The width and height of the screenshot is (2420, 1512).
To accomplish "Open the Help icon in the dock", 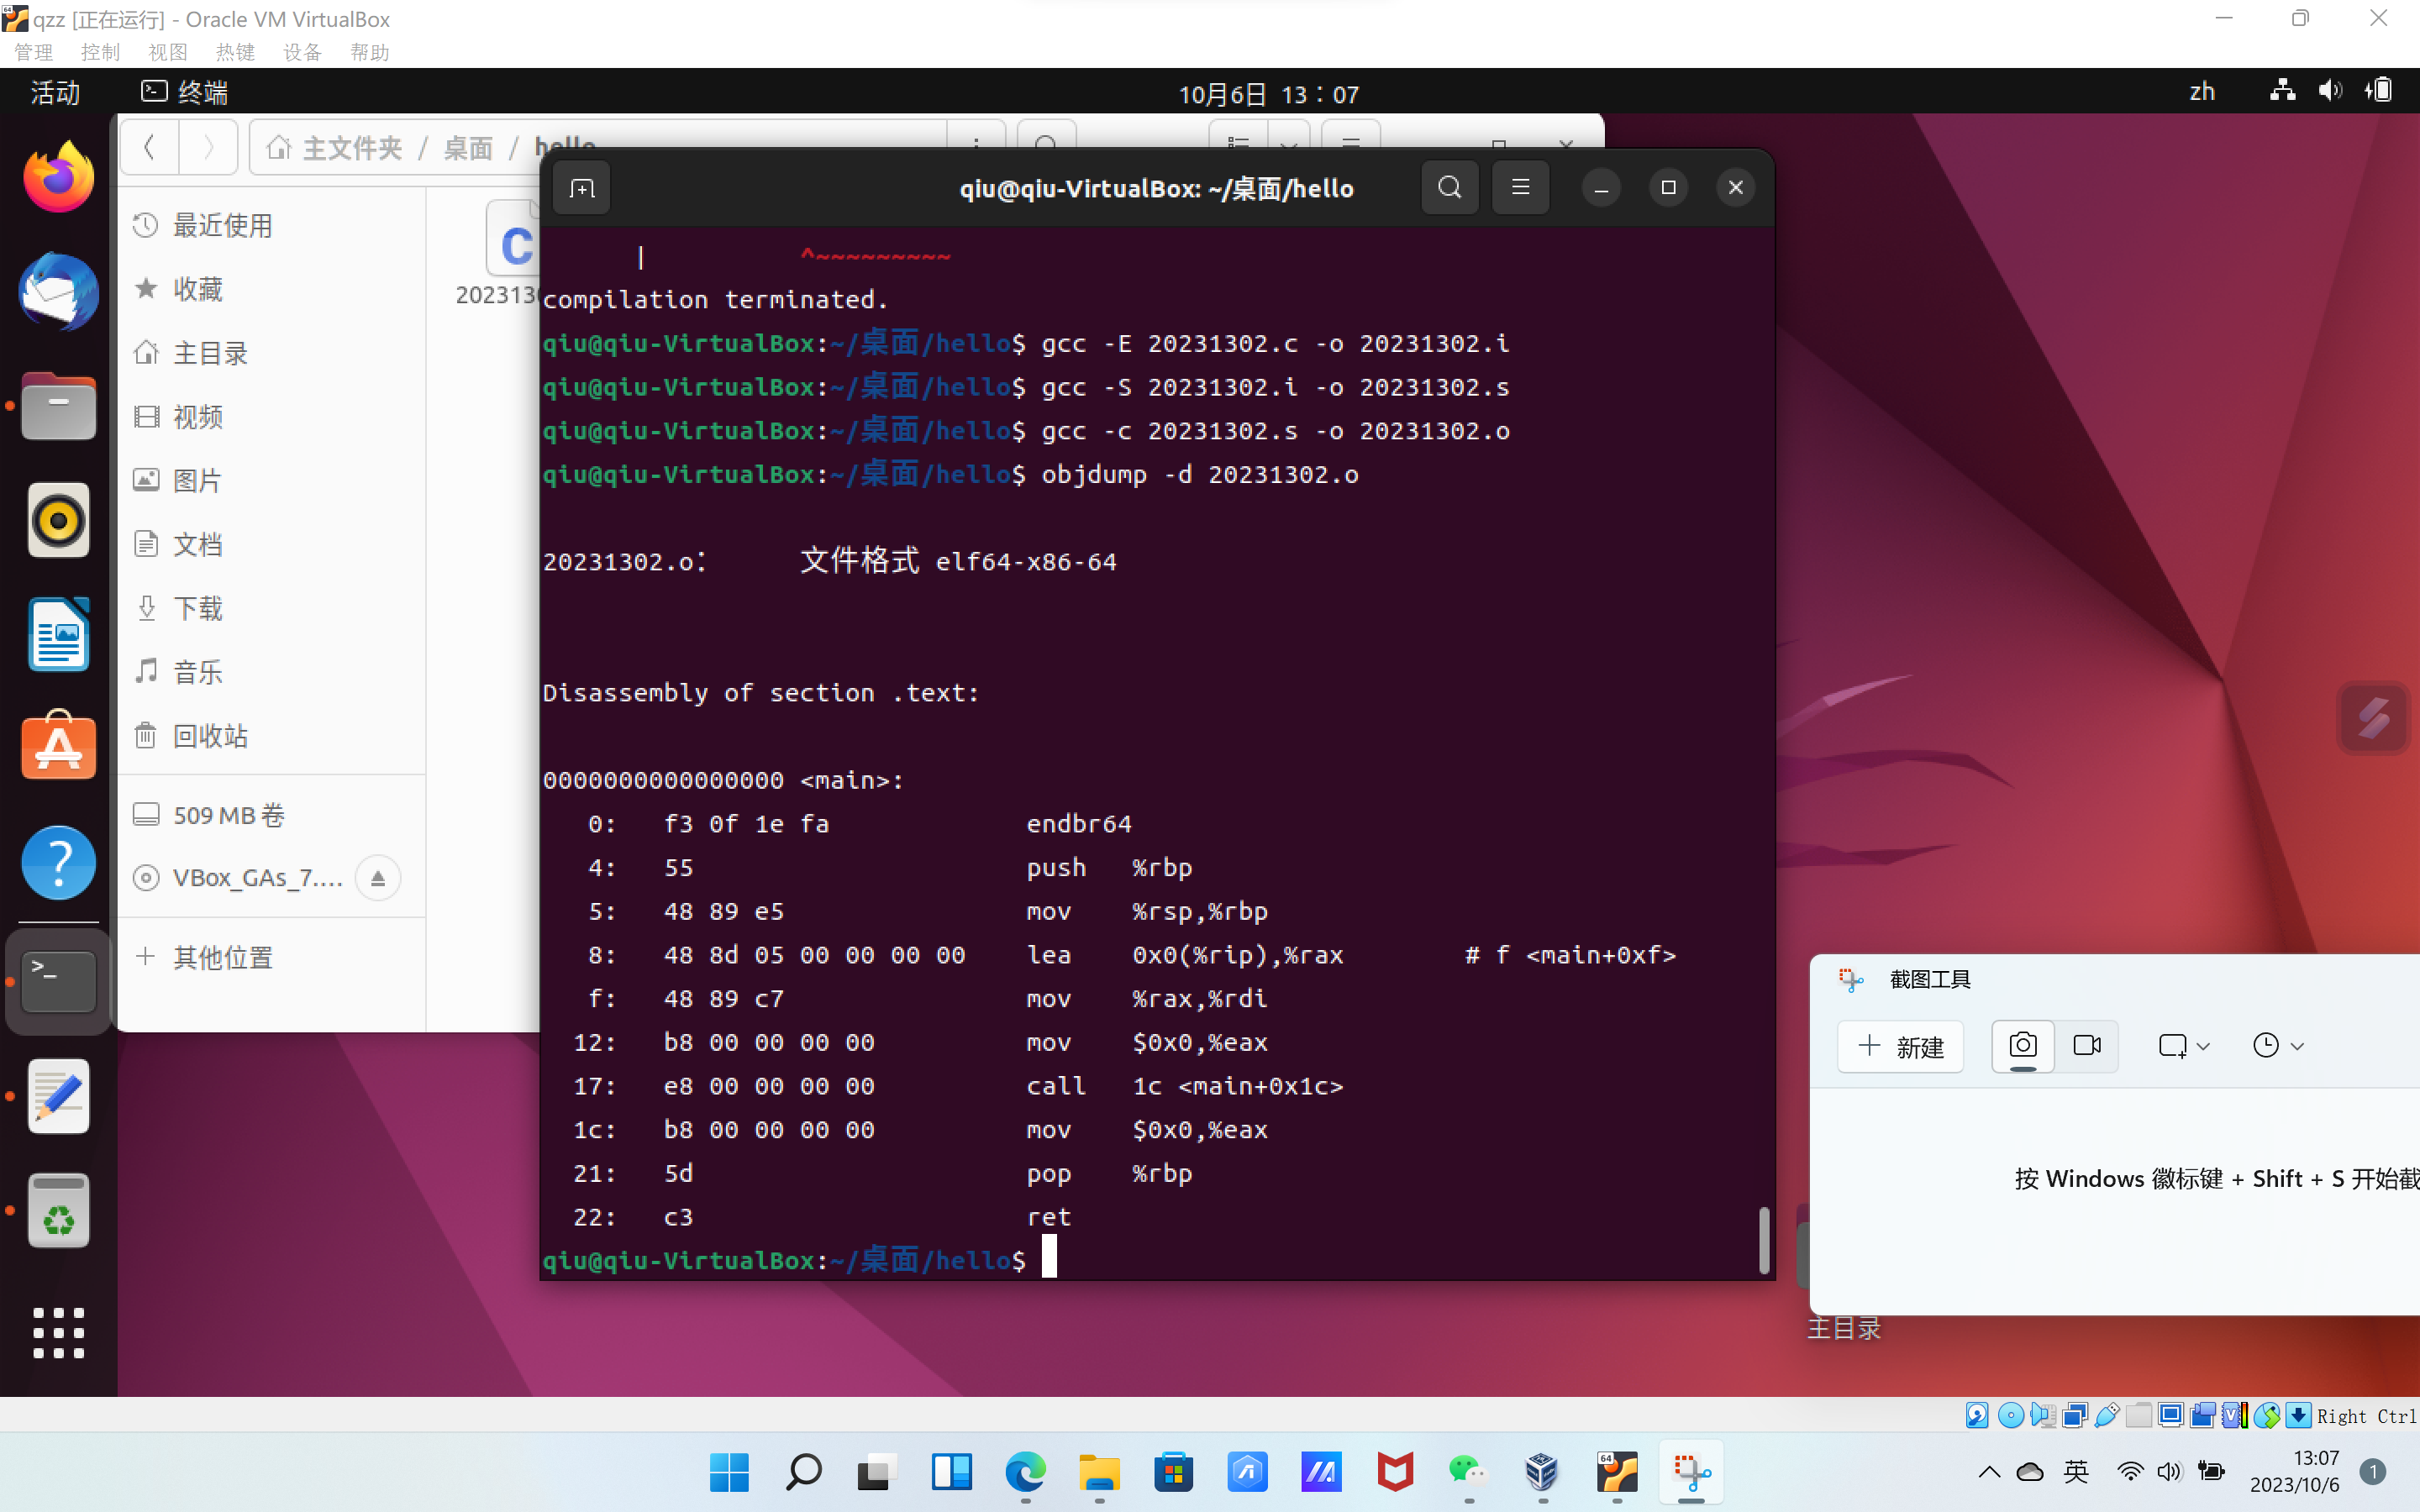I will point(58,862).
